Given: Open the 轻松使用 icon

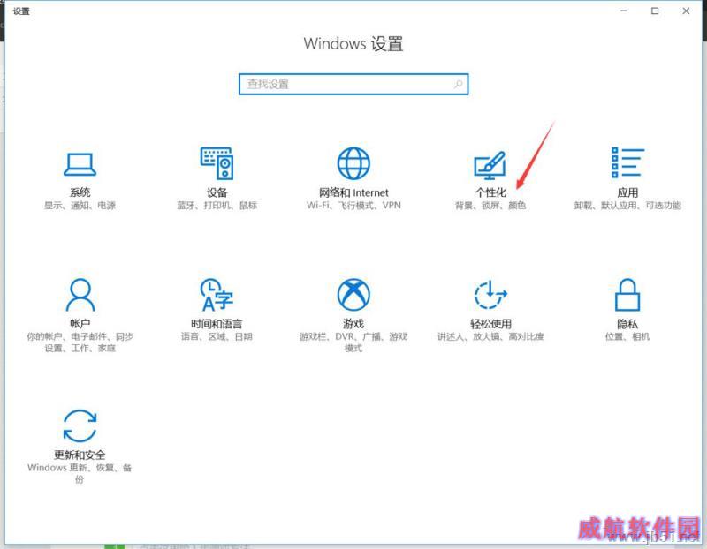Looking at the screenshot, I should coord(490,295).
